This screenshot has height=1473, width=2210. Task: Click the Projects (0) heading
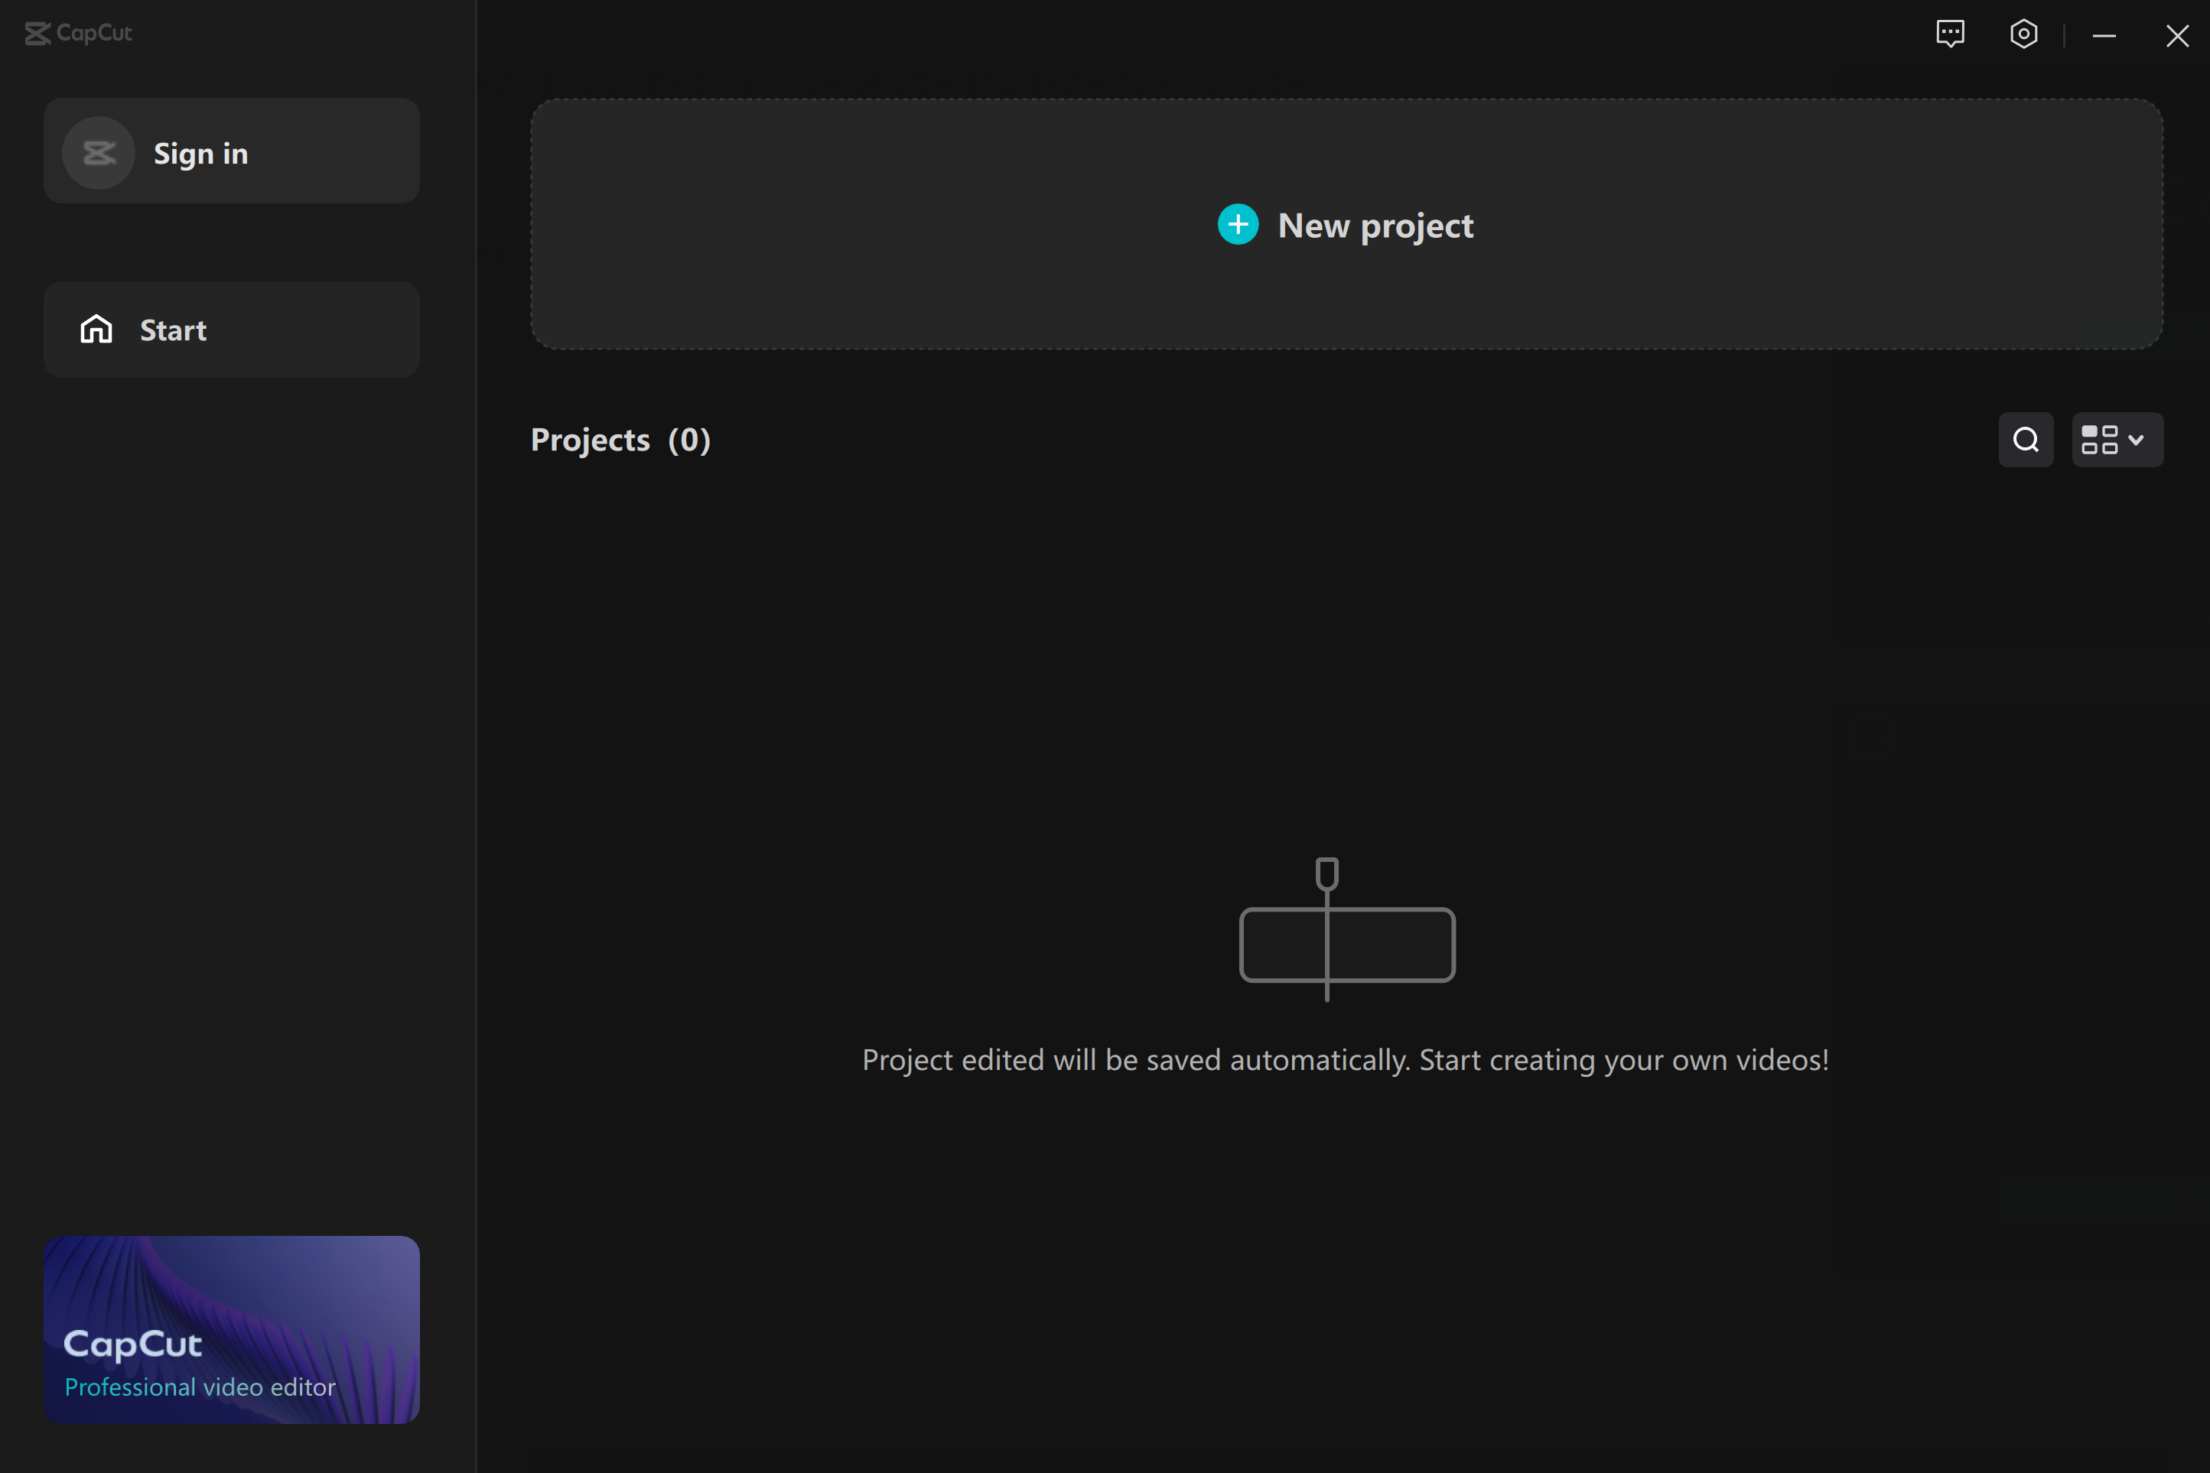click(620, 440)
